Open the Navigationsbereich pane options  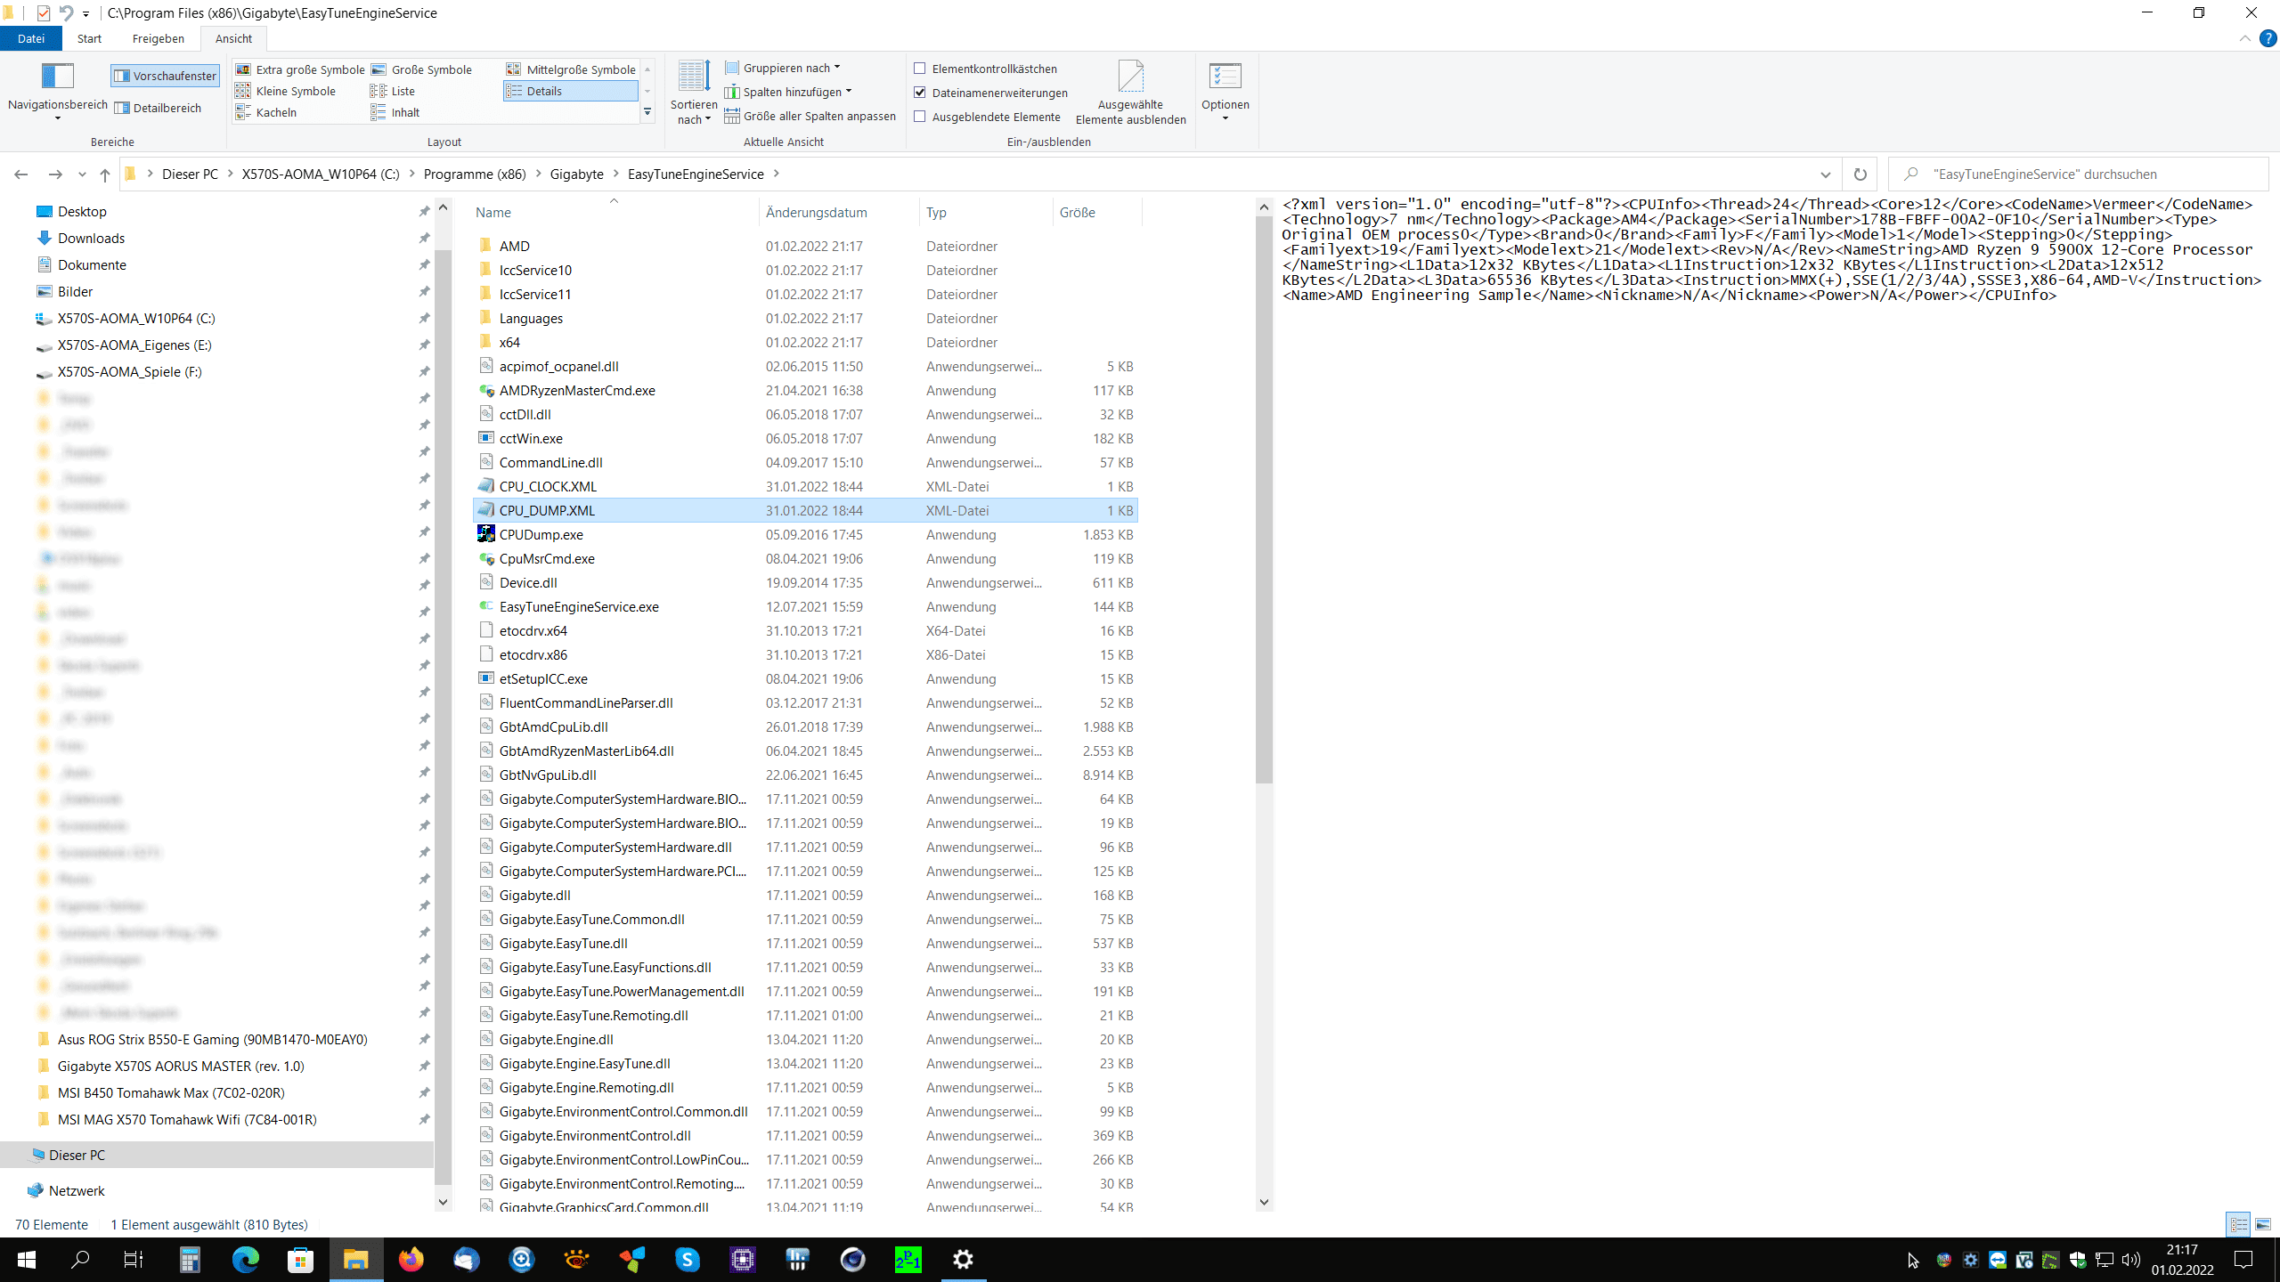tap(57, 92)
